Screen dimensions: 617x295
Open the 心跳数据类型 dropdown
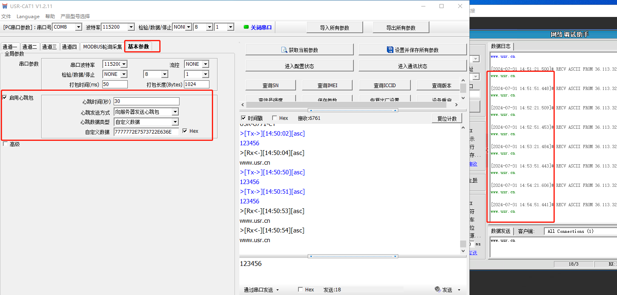(175, 122)
